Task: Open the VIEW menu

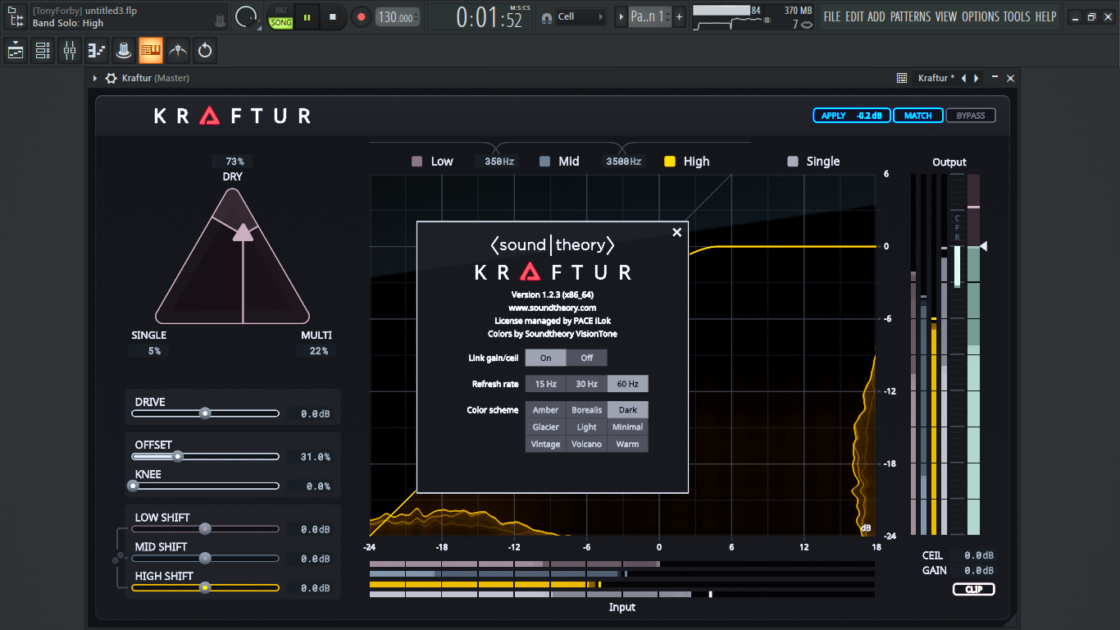Action: click(946, 16)
